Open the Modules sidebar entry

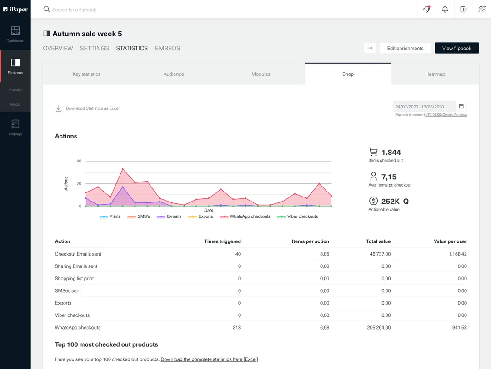pyautogui.click(x=15, y=89)
